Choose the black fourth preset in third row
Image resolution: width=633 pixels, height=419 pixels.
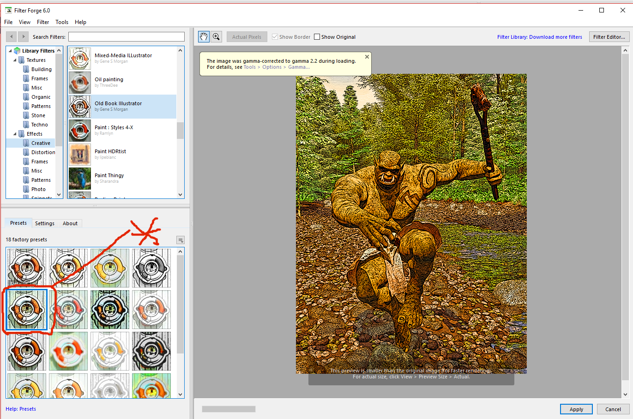[151, 351]
